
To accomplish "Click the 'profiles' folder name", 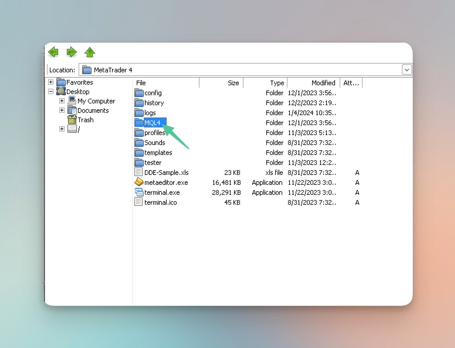I will click(155, 133).
